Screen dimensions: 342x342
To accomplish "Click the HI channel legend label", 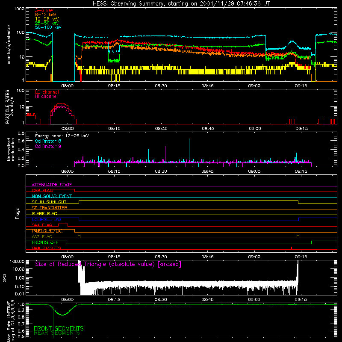I will [x=46, y=97].
